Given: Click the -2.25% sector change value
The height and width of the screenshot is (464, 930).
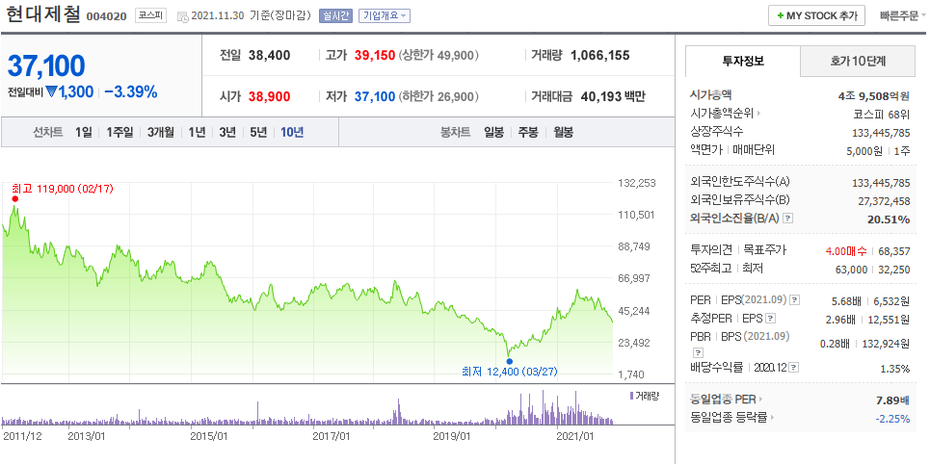Looking at the screenshot, I should (892, 419).
